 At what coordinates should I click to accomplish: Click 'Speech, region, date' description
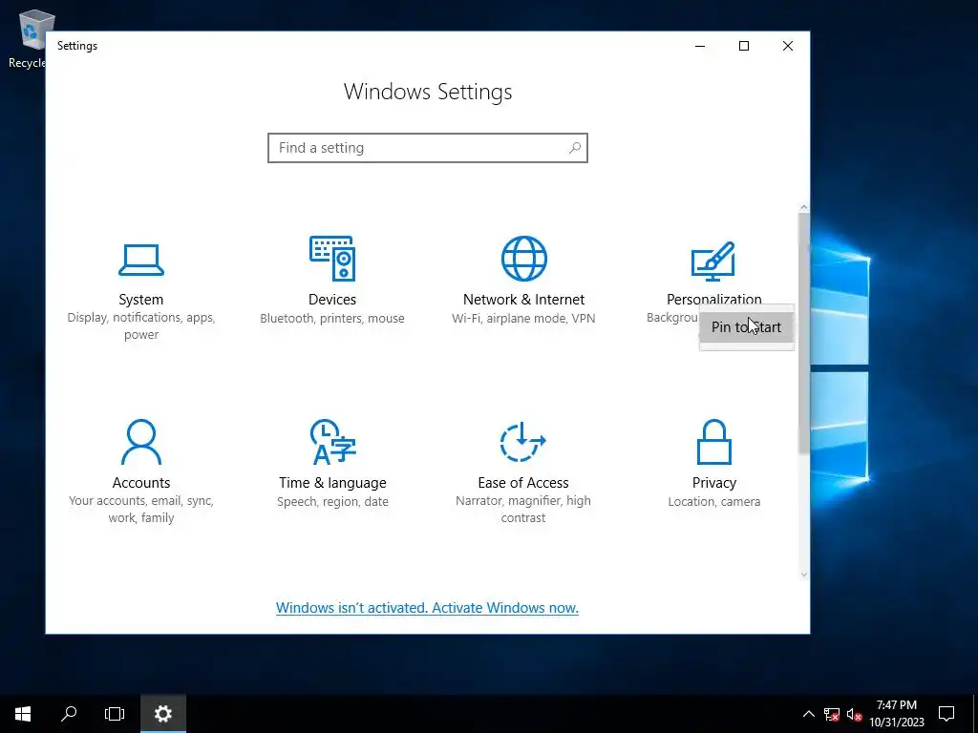point(332,502)
